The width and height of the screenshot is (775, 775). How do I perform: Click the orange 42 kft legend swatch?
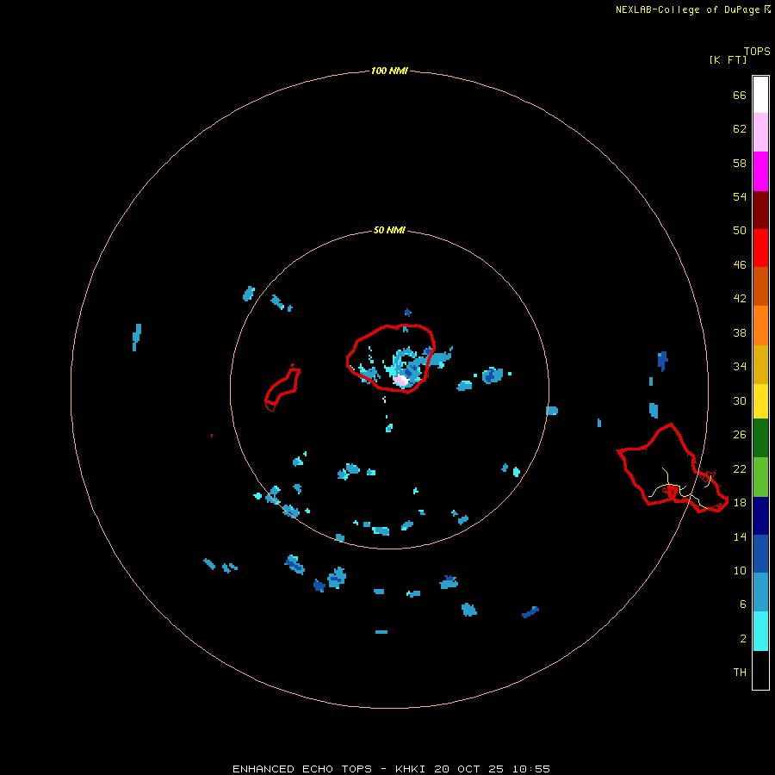(x=760, y=325)
